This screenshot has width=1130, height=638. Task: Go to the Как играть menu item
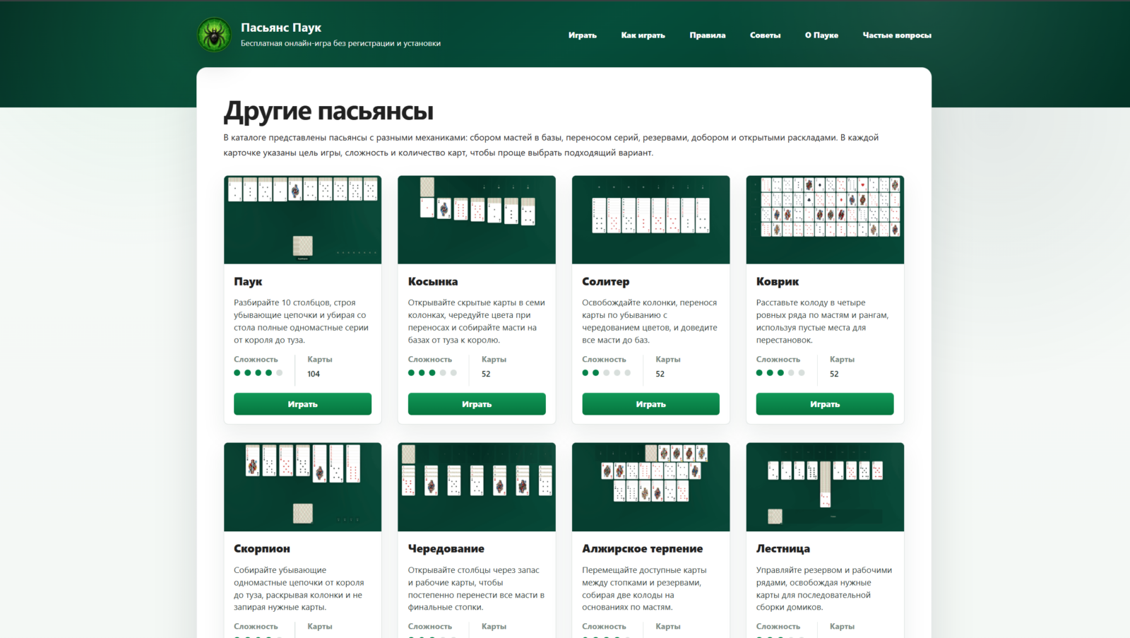(x=643, y=35)
